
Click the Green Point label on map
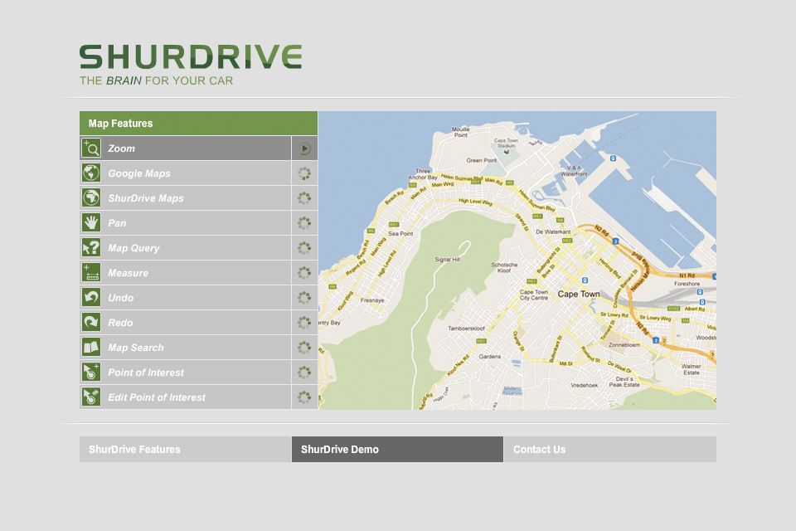tap(482, 160)
